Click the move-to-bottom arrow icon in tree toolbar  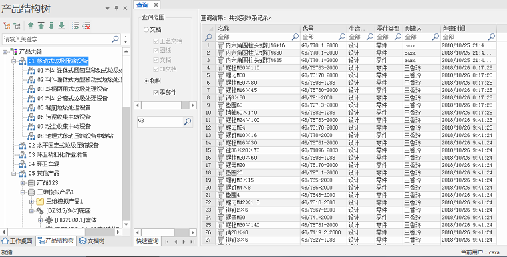pyautogui.click(x=61, y=26)
